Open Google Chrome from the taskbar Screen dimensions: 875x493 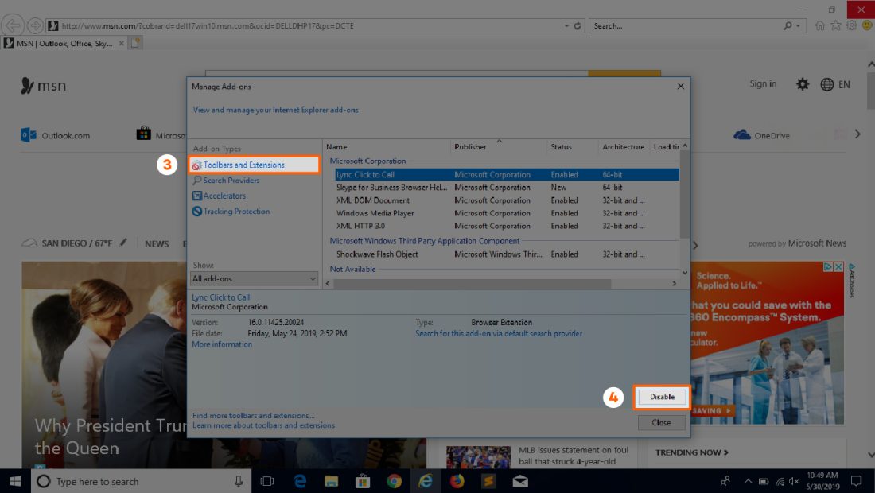tap(394, 481)
